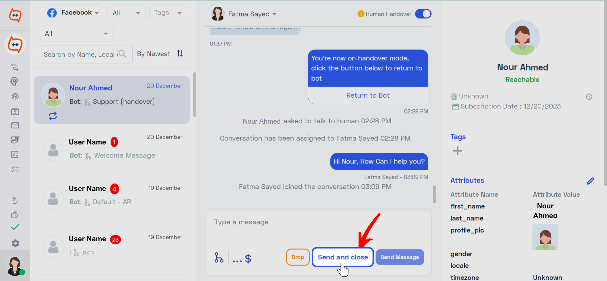
Task: Click the Reachable status text
Action: coord(522,80)
